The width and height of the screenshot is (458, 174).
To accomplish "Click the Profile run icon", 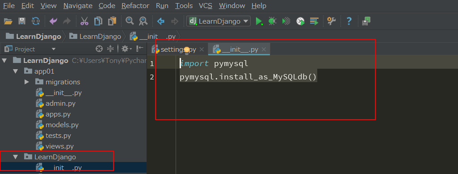I will point(300,21).
